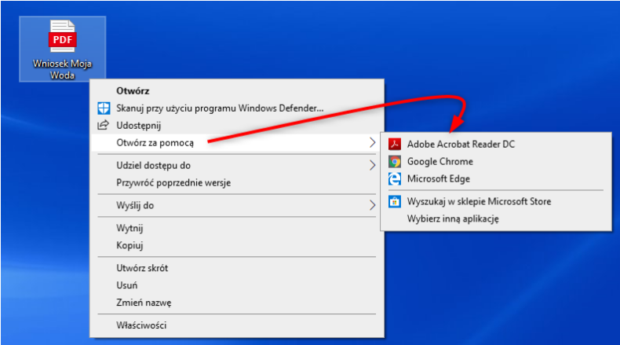Click the Google Chrome icon in submenu
The image size is (620, 345).
pos(394,162)
